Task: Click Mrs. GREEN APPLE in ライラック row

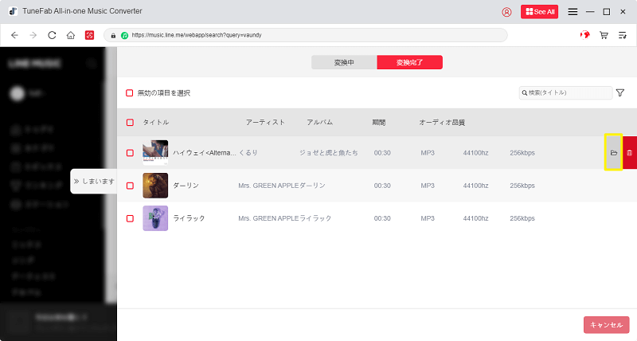Action: click(x=268, y=218)
